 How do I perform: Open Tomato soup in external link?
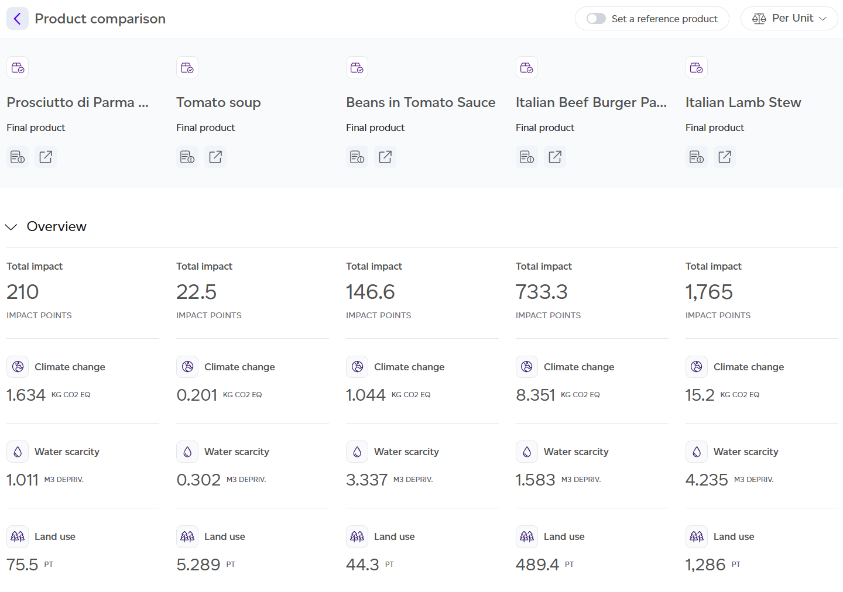[215, 157]
